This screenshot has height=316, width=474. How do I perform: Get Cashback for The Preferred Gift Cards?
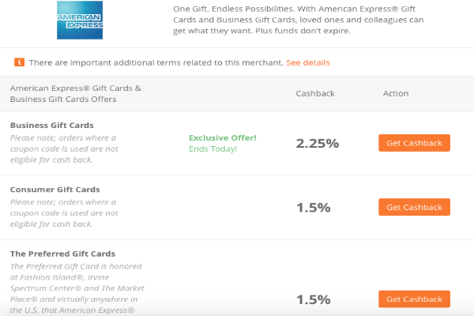tap(414, 299)
